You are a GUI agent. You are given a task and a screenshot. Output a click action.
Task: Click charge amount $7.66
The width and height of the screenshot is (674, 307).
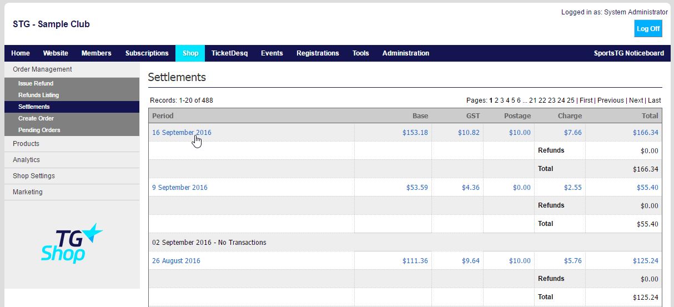pyautogui.click(x=573, y=133)
